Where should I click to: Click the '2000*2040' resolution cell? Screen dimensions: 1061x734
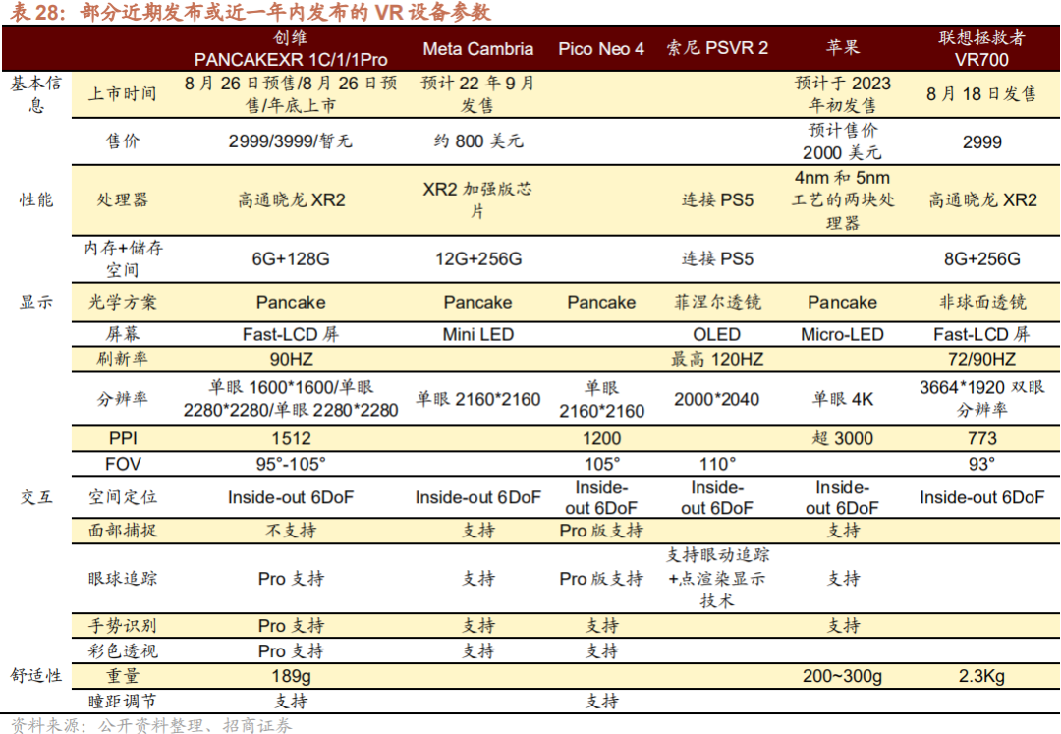coord(716,399)
